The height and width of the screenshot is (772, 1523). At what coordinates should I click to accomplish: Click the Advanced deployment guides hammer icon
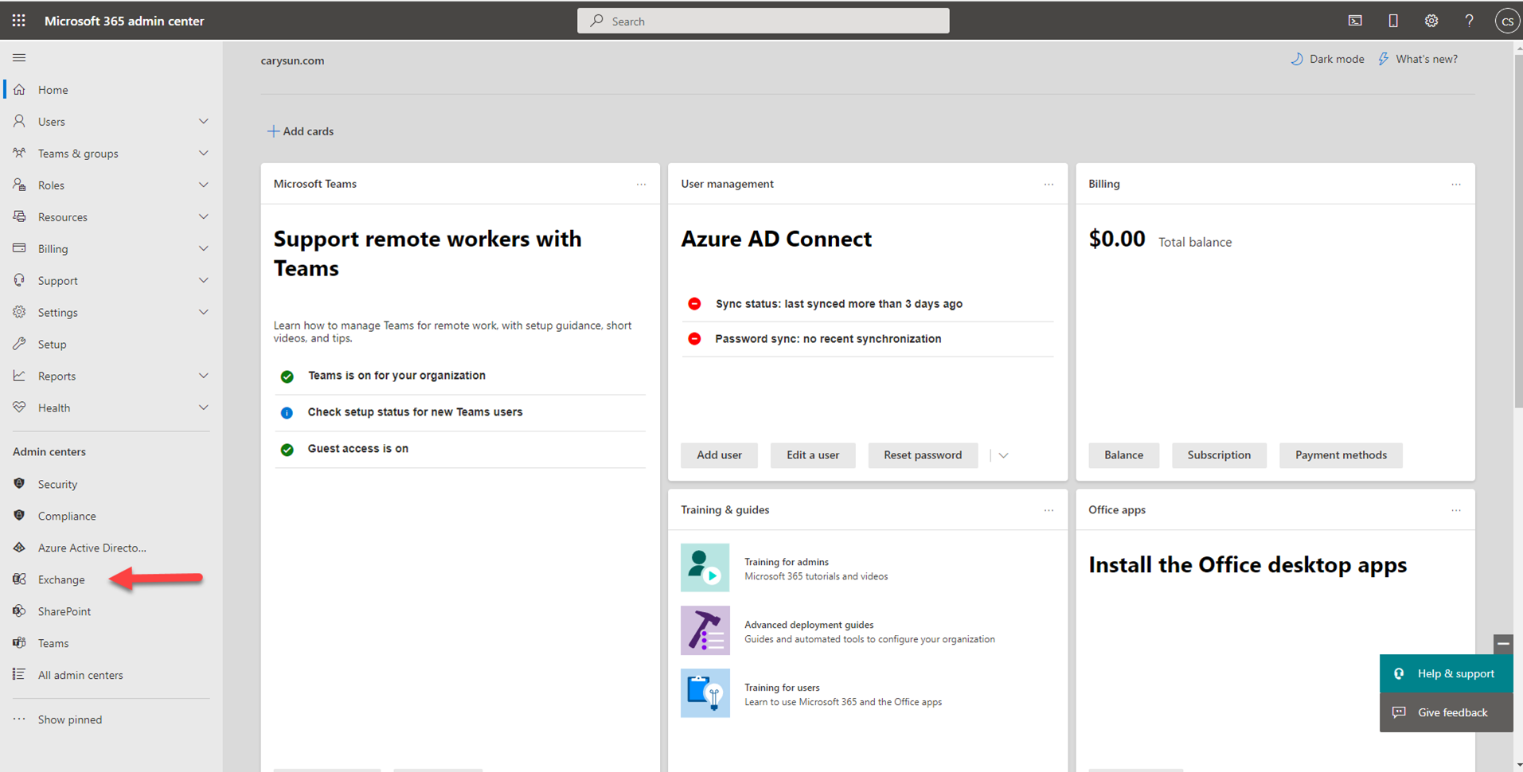click(x=705, y=630)
